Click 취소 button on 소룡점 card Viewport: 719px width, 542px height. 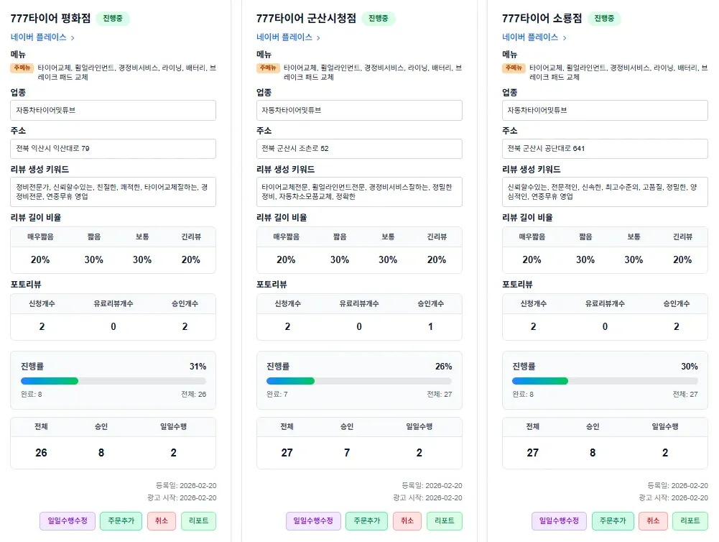[x=653, y=521]
